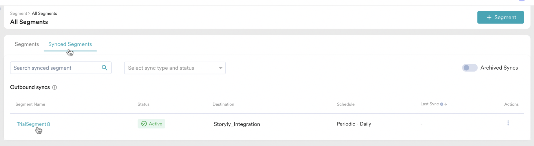The width and height of the screenshot is (534, 146).
Task: Click the Segment Name column header
Action: (x=30, y=104)
